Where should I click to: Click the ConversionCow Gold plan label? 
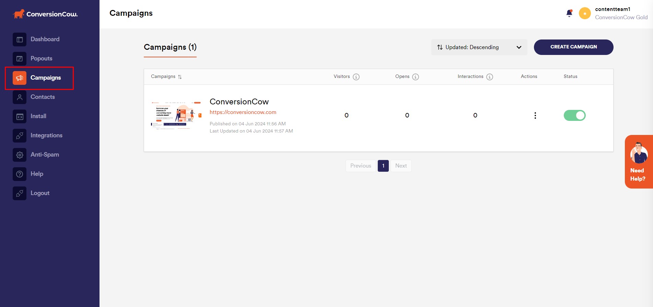coord(621,18)
